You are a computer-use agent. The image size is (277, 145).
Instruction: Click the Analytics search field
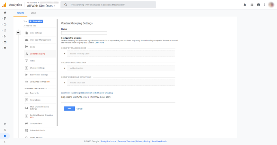pos(108,5)
